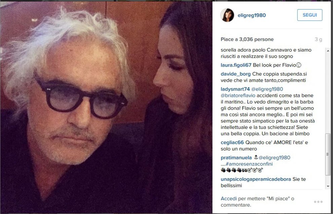Click the posted selfie photo

tap(106, 107)
